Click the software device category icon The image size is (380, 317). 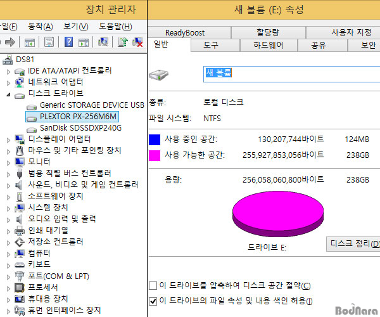point(20,197)
